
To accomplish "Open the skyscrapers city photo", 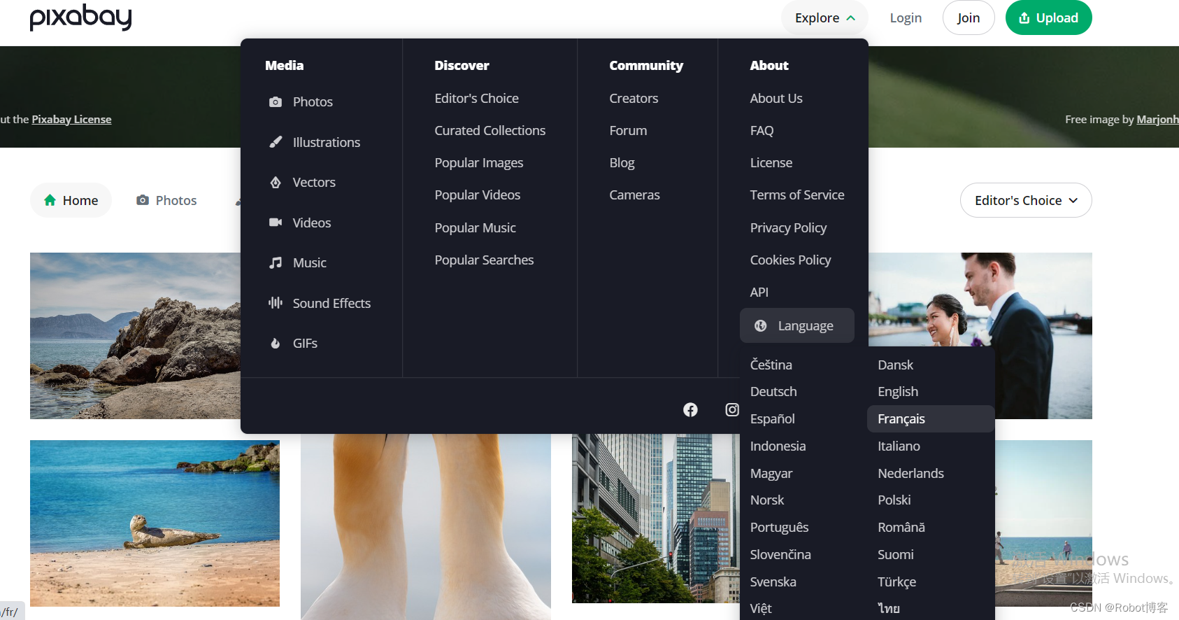I will pyautogui.click(x=655, y=519).
